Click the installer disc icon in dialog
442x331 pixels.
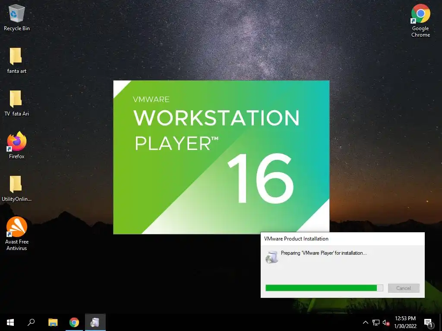272,257
